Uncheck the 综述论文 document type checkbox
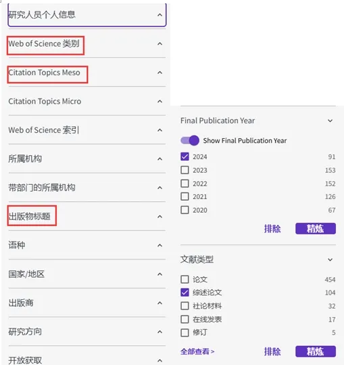 (185, 293)
